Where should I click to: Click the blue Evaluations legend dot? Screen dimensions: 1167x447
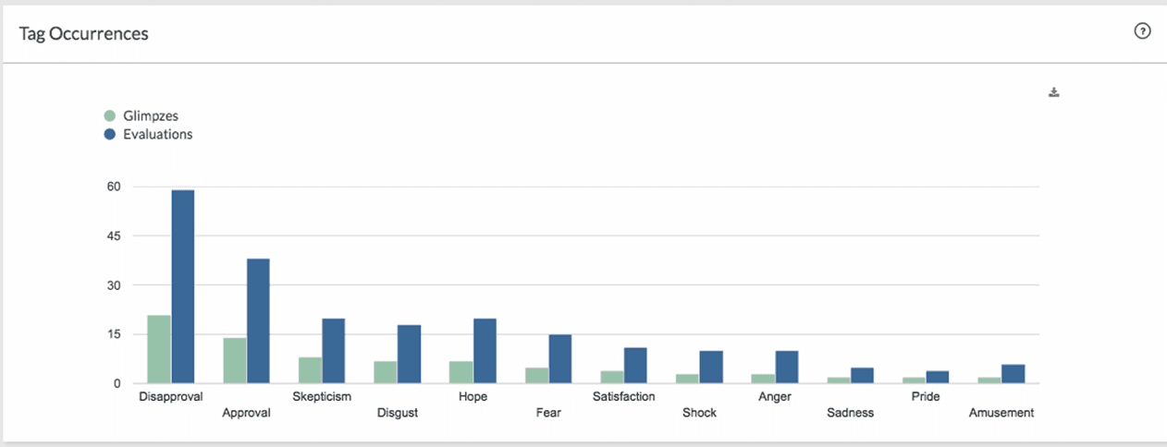109,134
